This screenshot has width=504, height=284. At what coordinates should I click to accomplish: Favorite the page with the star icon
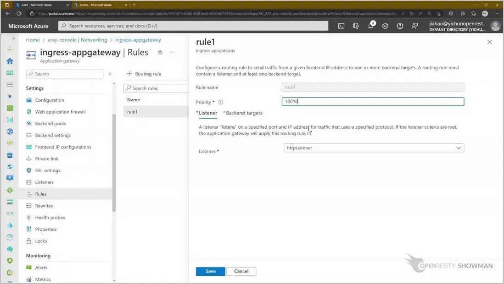click(x=160, y=53)
